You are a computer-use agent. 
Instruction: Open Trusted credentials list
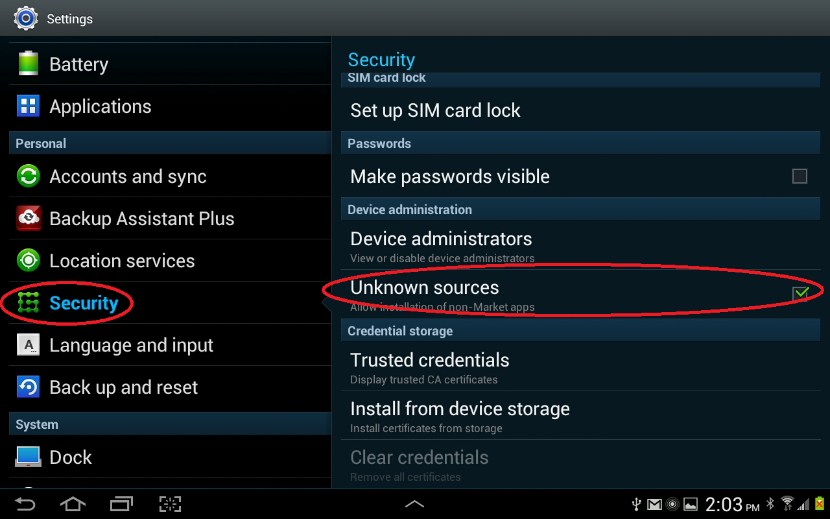tap(429, 367)
